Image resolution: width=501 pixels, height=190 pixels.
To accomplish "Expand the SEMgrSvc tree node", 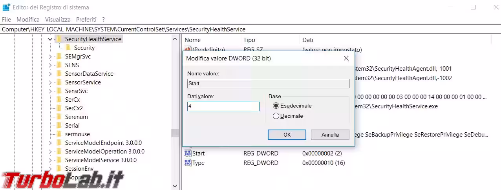I will tap(50, 57).
